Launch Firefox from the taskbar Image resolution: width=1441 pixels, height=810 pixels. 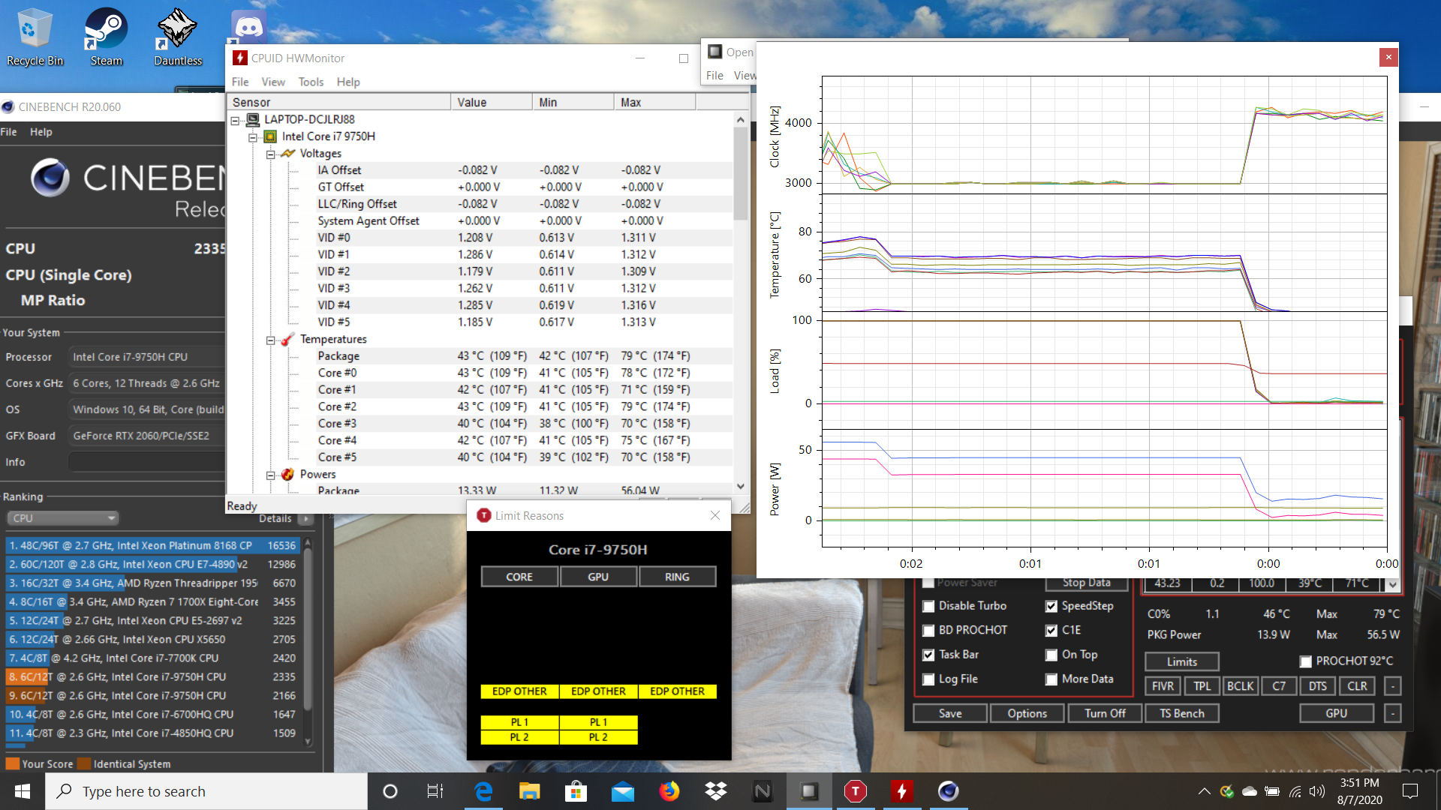[x=669, y=791]
